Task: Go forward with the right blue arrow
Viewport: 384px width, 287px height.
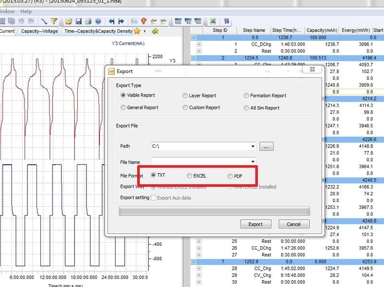Action: tap(121, 22)
